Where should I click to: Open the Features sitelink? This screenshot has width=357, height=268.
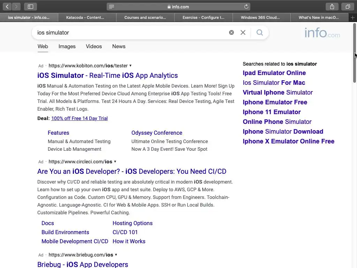tap(59, 133)
